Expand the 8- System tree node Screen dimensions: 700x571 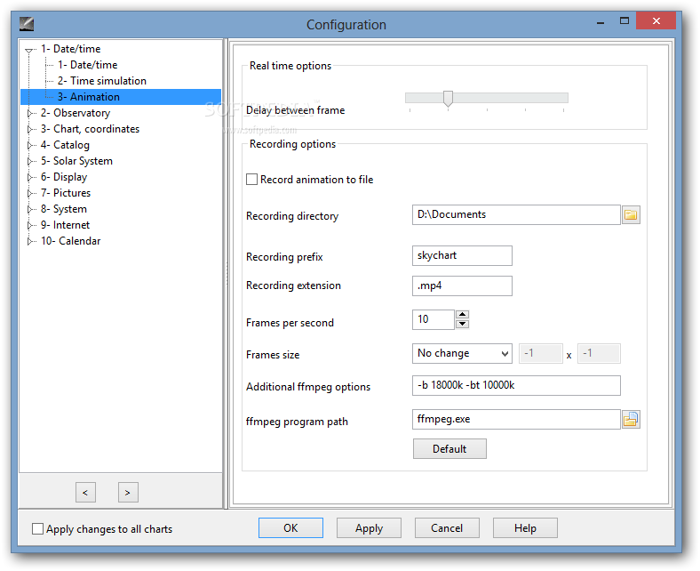point(29,209)
